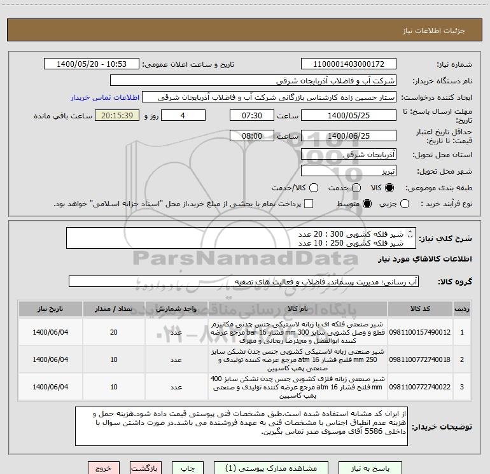Image resolution: width=490 pixels, height=474 pixels.
Task: Select the کالا/خدمت radio option
Action: click(314, 188)
